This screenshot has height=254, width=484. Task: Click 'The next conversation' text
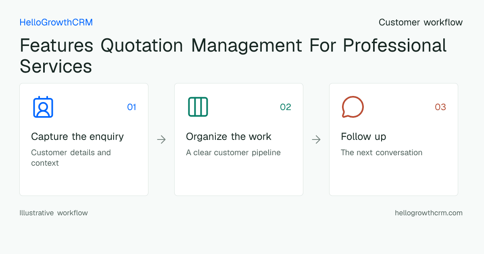click(x=382, y=153)
